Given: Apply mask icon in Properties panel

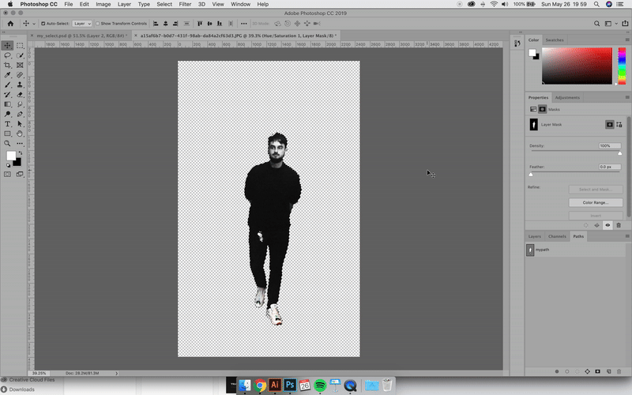Looking at the screenshot, I should point(596,225).
